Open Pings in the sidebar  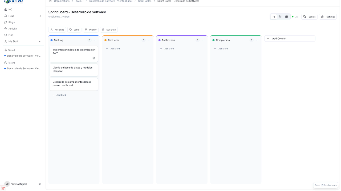tap(11, 22)
